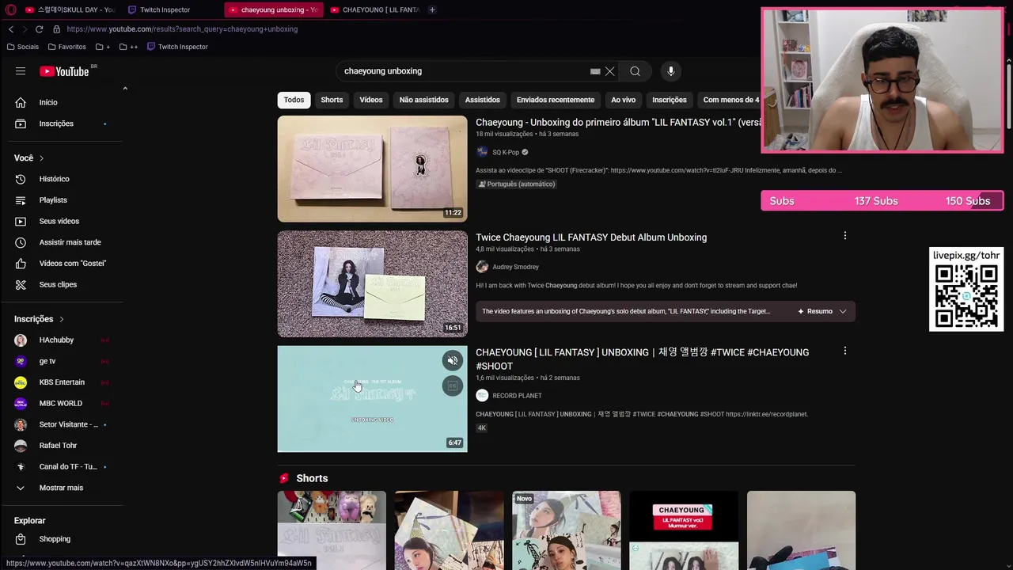1013x570 pixels.
Task: Select the Shorts filter chip
Action: [332, 100]
